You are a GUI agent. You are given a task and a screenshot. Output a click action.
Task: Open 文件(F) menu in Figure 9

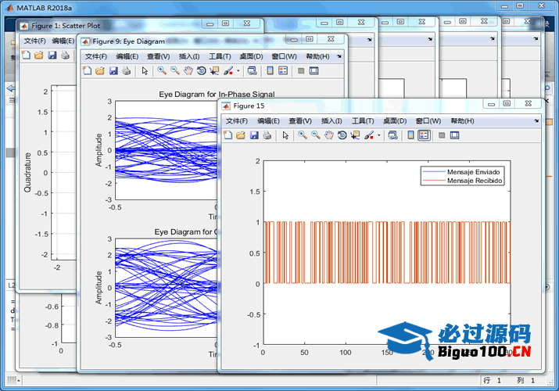96,56
